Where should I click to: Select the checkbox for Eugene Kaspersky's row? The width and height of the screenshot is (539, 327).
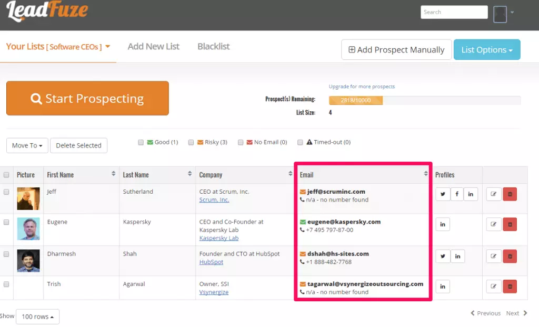coord(6,222)
